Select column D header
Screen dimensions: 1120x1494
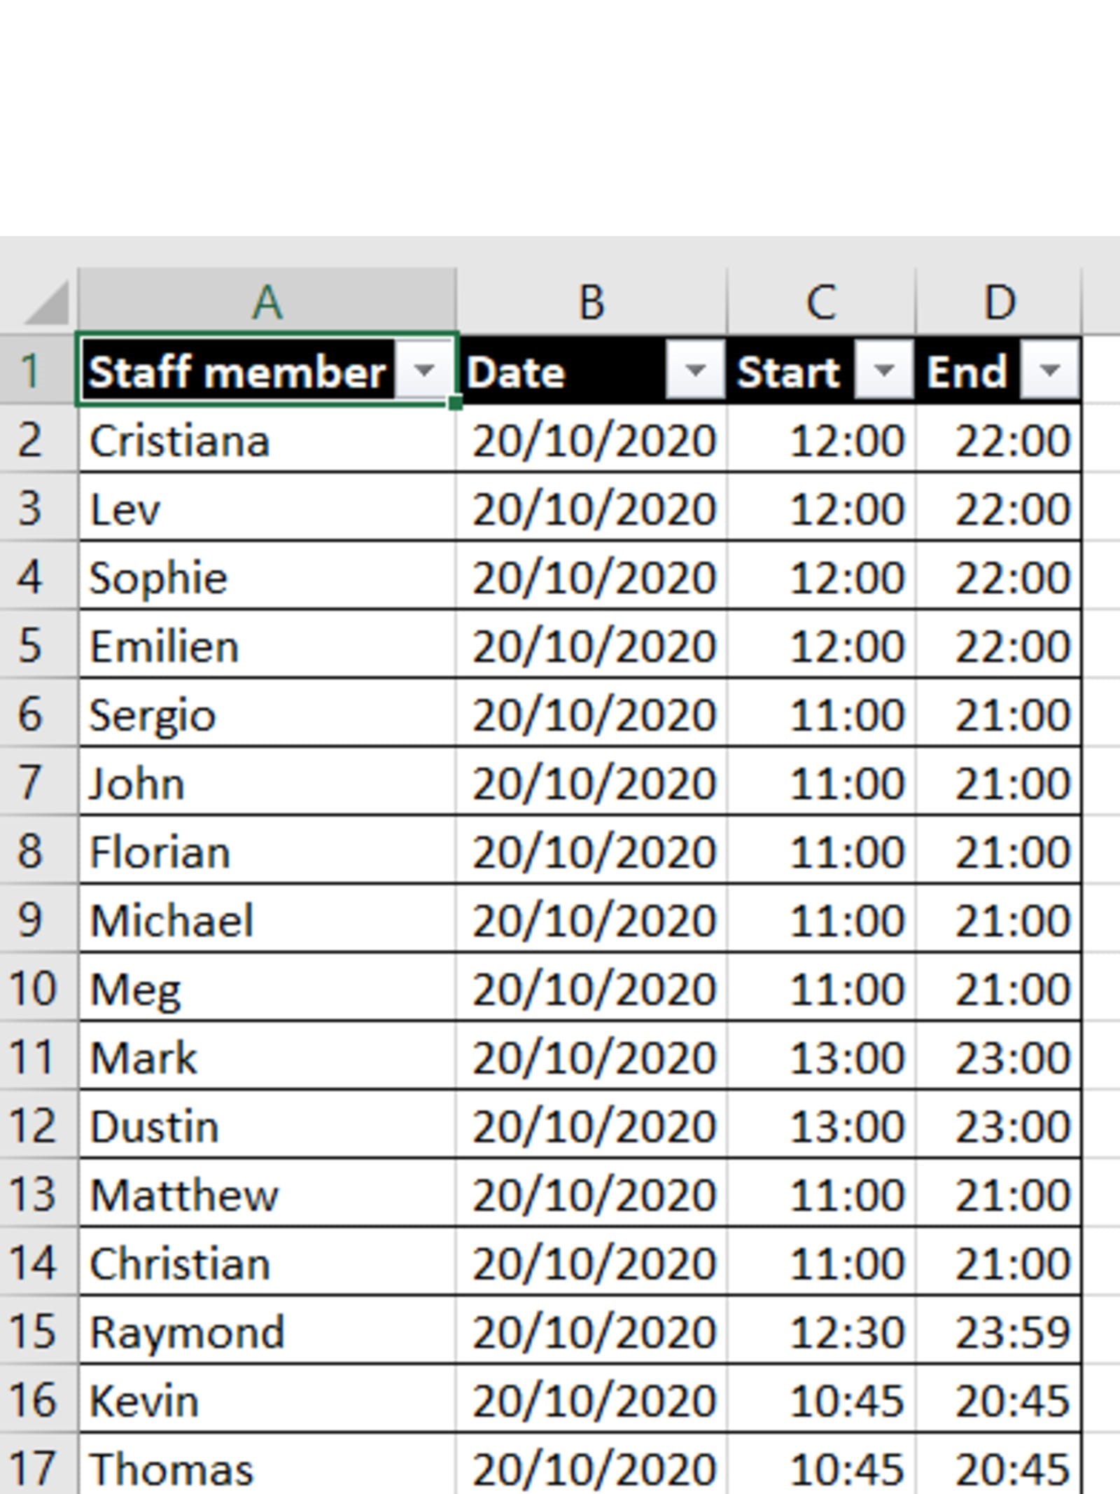point(999,303)
